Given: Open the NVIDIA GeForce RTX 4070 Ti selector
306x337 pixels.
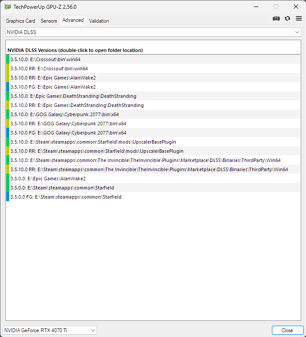Looking at the screenshot, I should pyautogui.click(x=50, y=330).
